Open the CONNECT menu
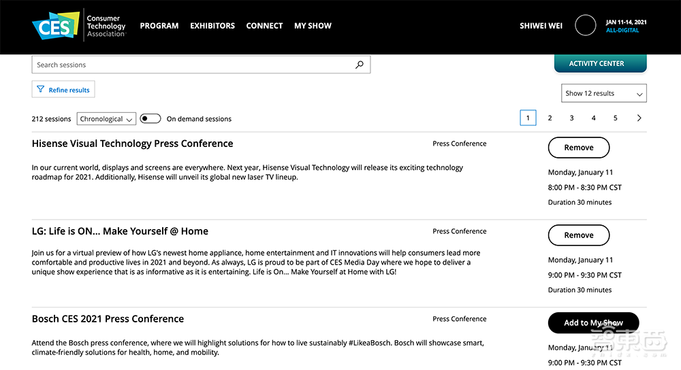 tap(264, 26)
